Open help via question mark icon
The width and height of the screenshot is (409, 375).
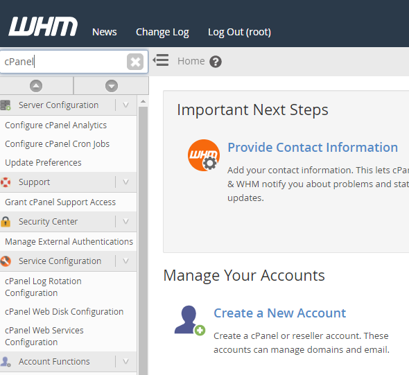click(x=216, y=62)
